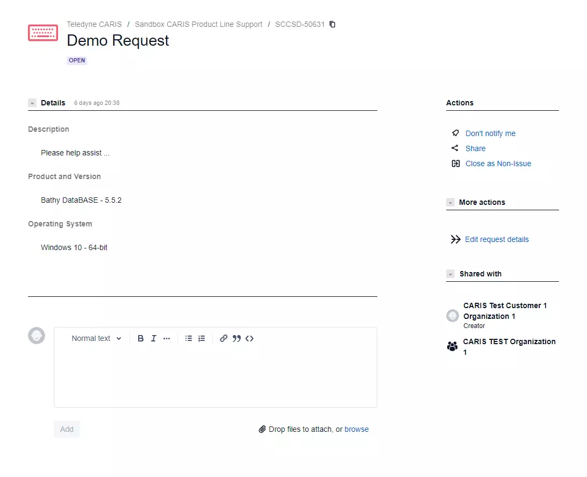The width and height of the screenshot is (587, 477).
Task: Toggle italic formatting
Action: tap(153, 338)
